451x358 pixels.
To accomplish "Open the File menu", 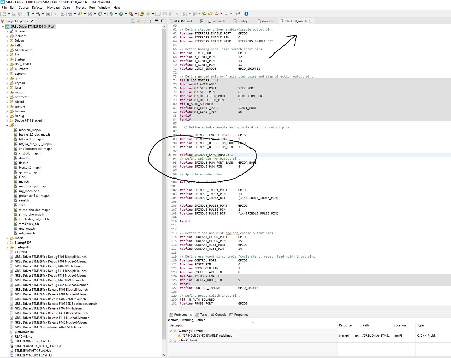I will click(4, 8).
